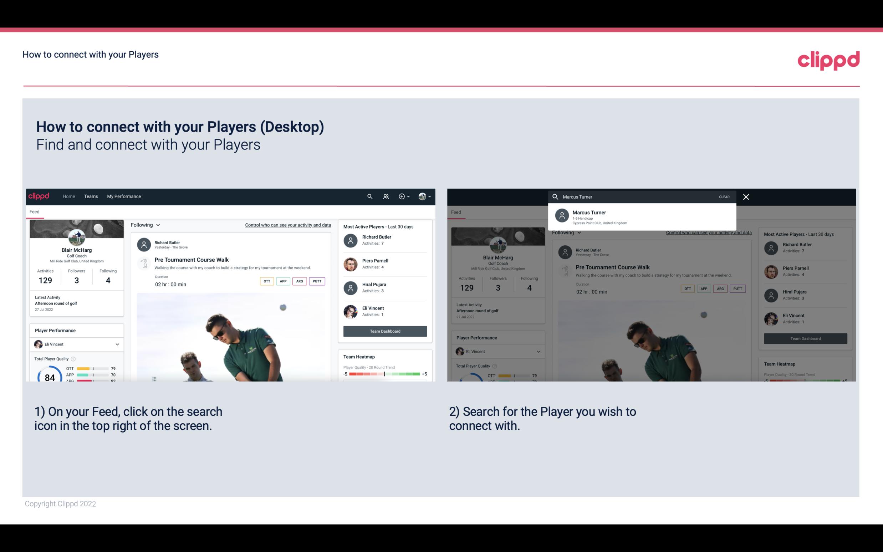
Task: Click the Teams navigation icon
Action: (x=90, y=196)
